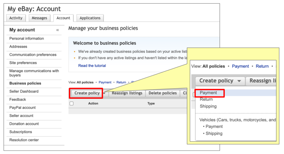Open Feedback in sidebar
This screenshot has width=284, height=154.
[x=17, y=99]
